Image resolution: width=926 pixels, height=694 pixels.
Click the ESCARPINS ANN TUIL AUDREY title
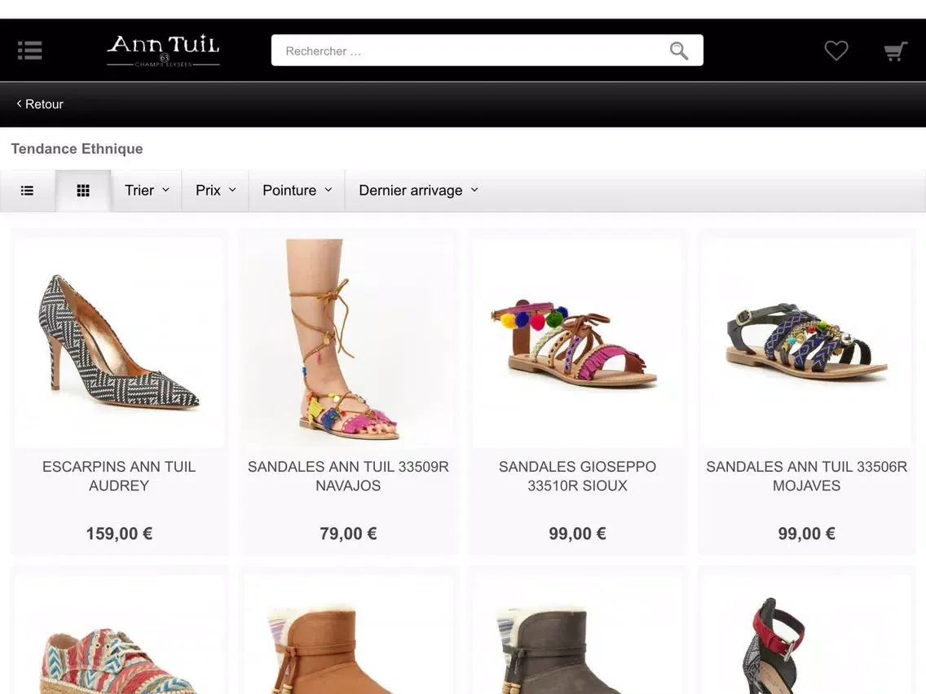click(119, 477)
